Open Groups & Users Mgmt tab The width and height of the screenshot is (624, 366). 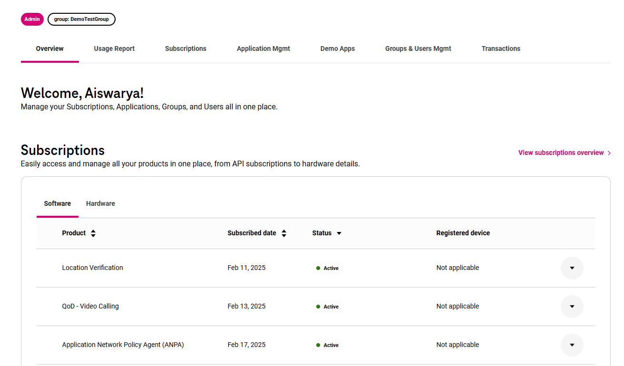[418, 48]
